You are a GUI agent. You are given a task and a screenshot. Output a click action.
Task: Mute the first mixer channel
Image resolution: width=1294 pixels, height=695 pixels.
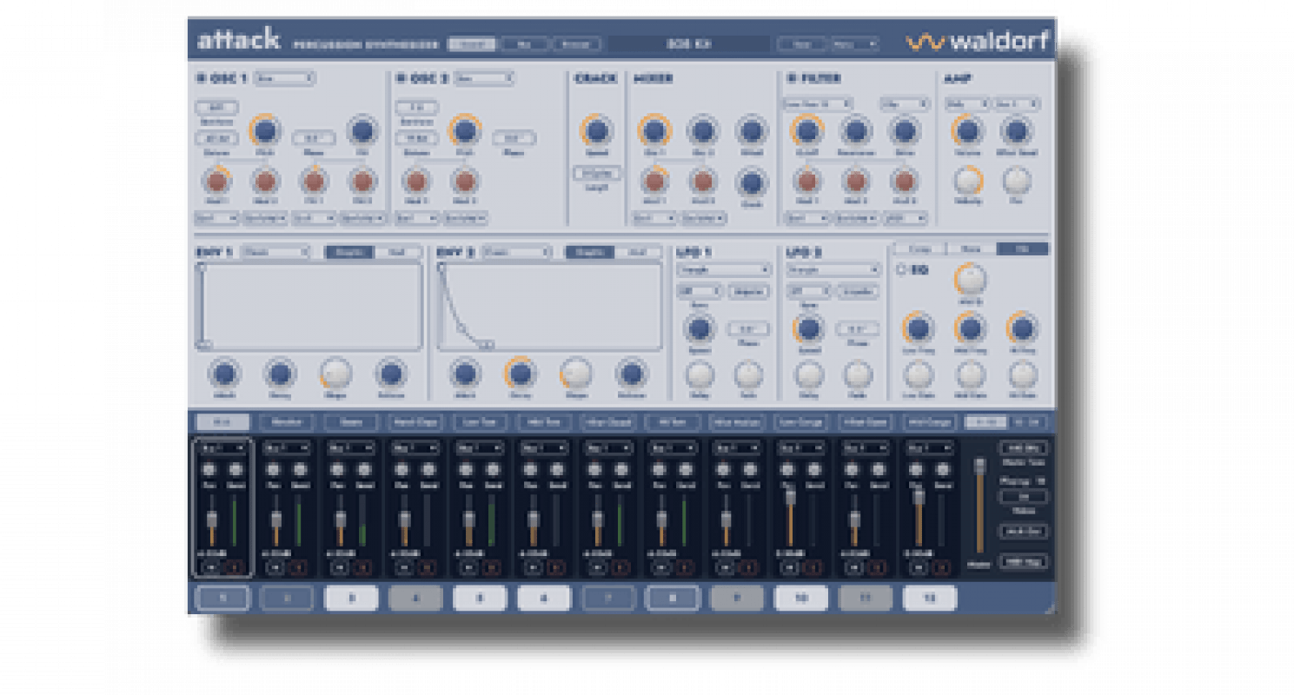[x=211, y=567]
